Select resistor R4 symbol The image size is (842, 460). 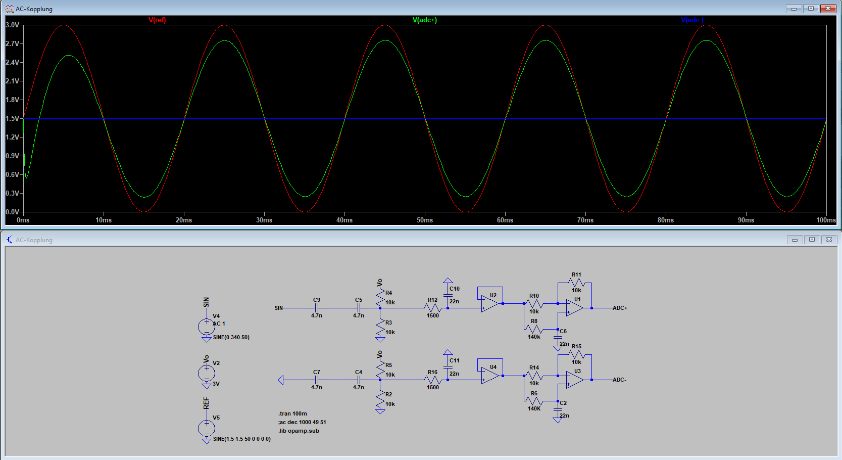(380, 297)
